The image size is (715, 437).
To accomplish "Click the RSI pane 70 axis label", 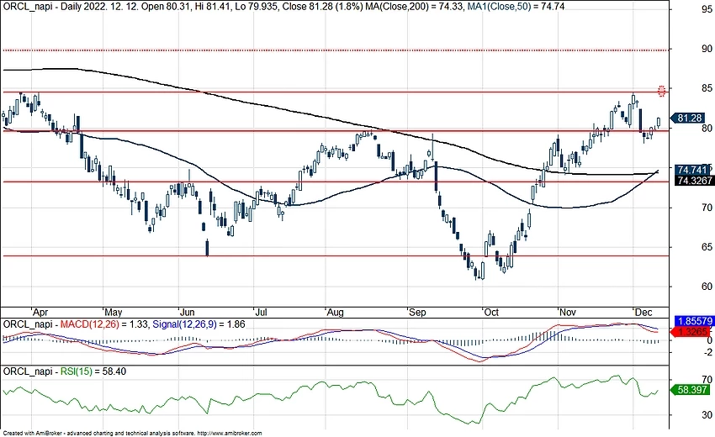I will coord(707,380).
